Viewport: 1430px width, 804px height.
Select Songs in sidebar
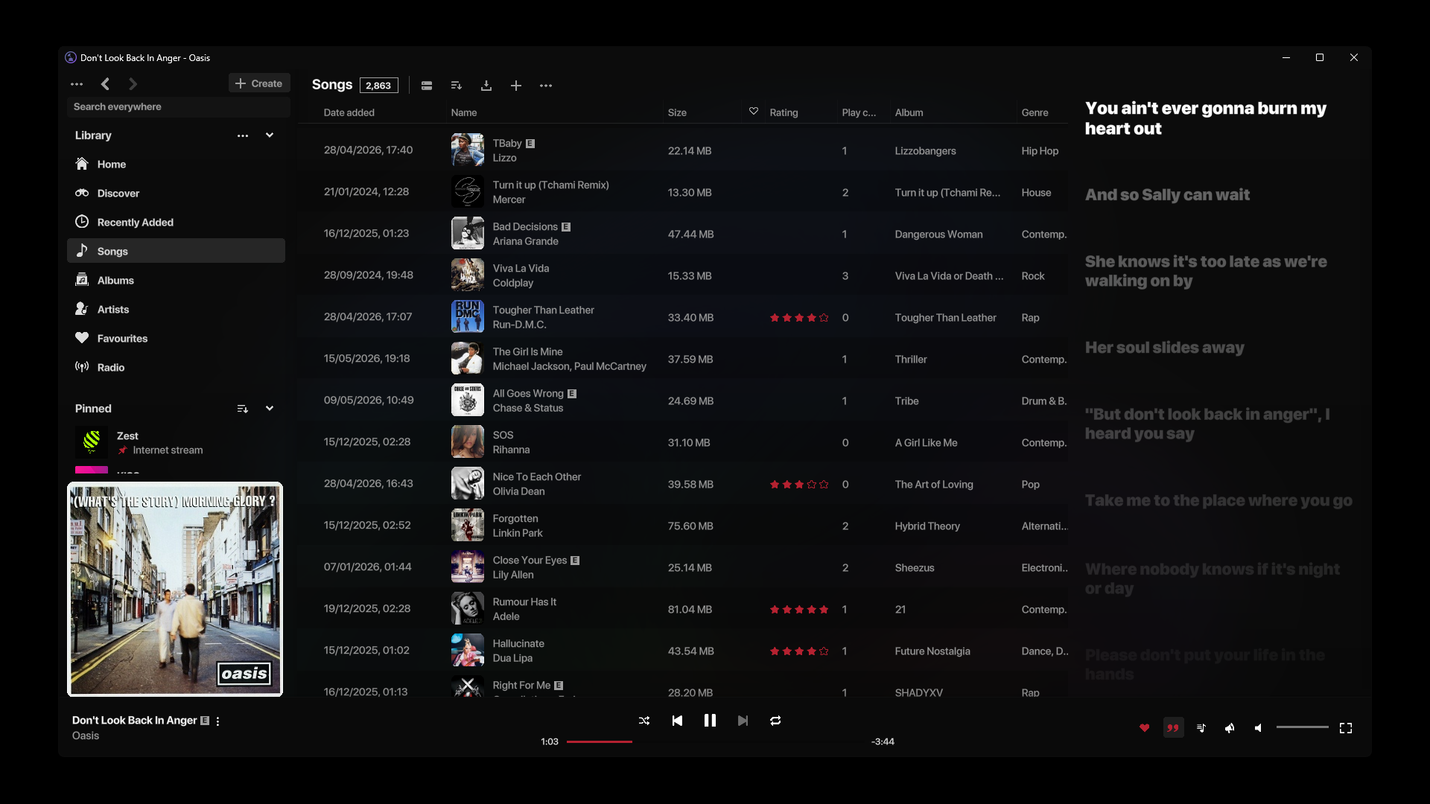click(176, 251)
